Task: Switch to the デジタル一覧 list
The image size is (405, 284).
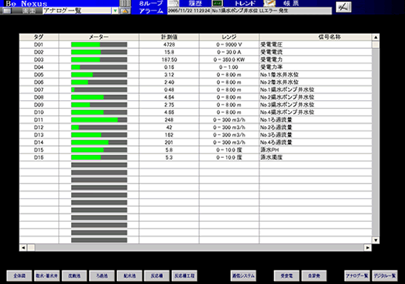Action: pos(385,276)
